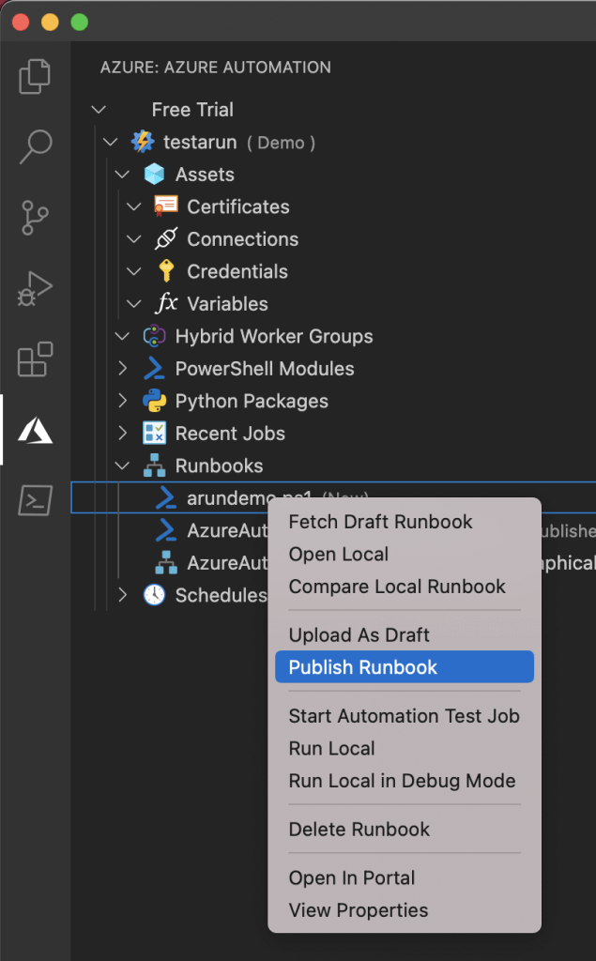The image size is (596, 961).
Task: Expand the PowerShell Modules node
Action: coord(122,369)
